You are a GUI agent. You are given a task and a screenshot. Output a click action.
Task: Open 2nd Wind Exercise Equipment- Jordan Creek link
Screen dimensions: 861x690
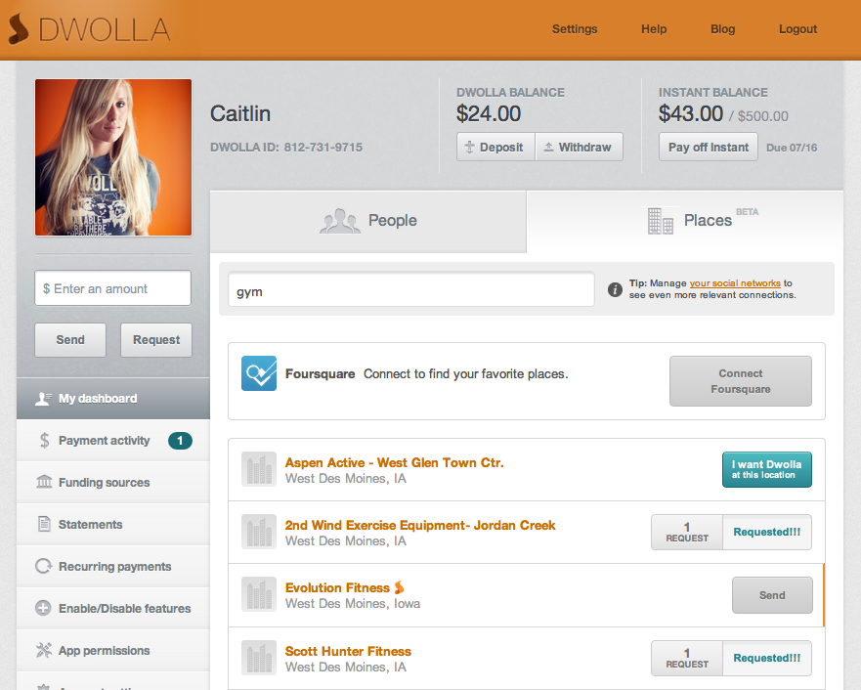(x=420, y=526)
